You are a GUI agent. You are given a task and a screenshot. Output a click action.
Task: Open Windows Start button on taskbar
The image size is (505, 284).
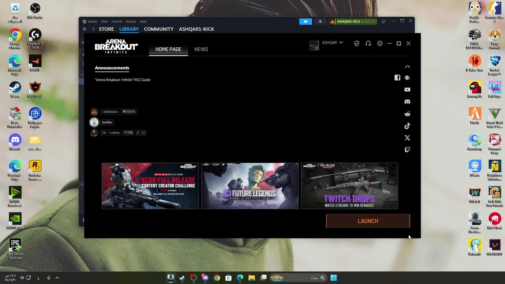(334, 278)
